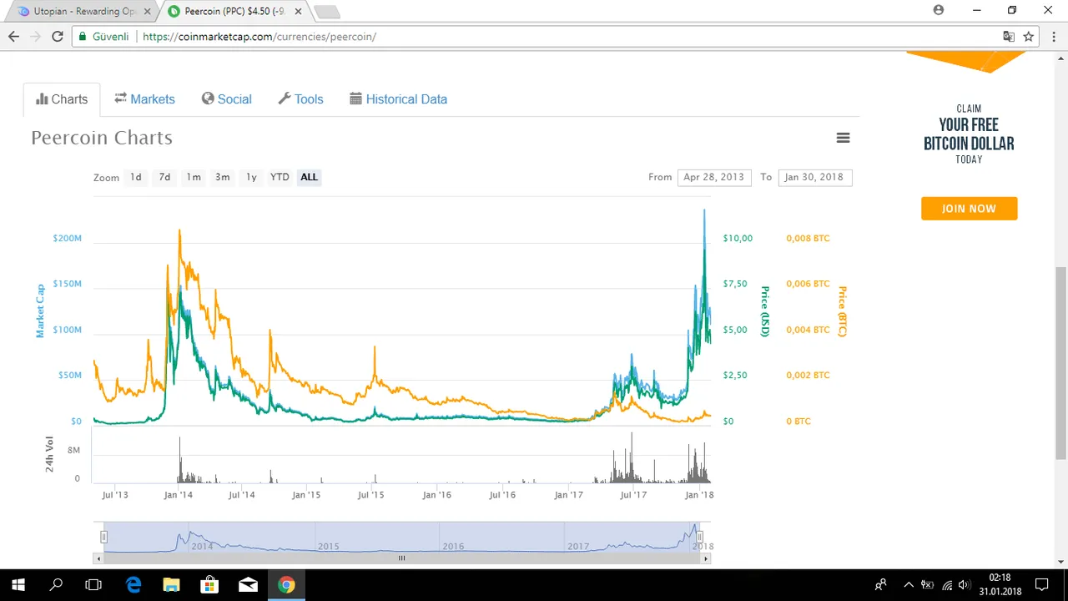
Task: Reload the Peercoin page
Action: tap(58, 37)
